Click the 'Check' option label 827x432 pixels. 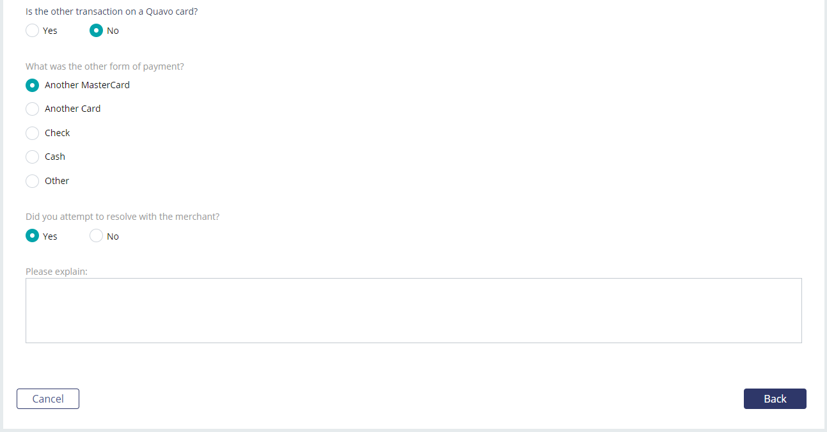(57, 133)
